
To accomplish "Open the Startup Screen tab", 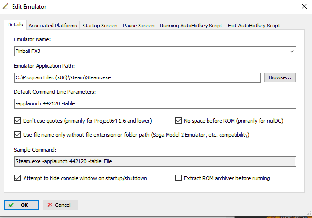I will point(100,26).
